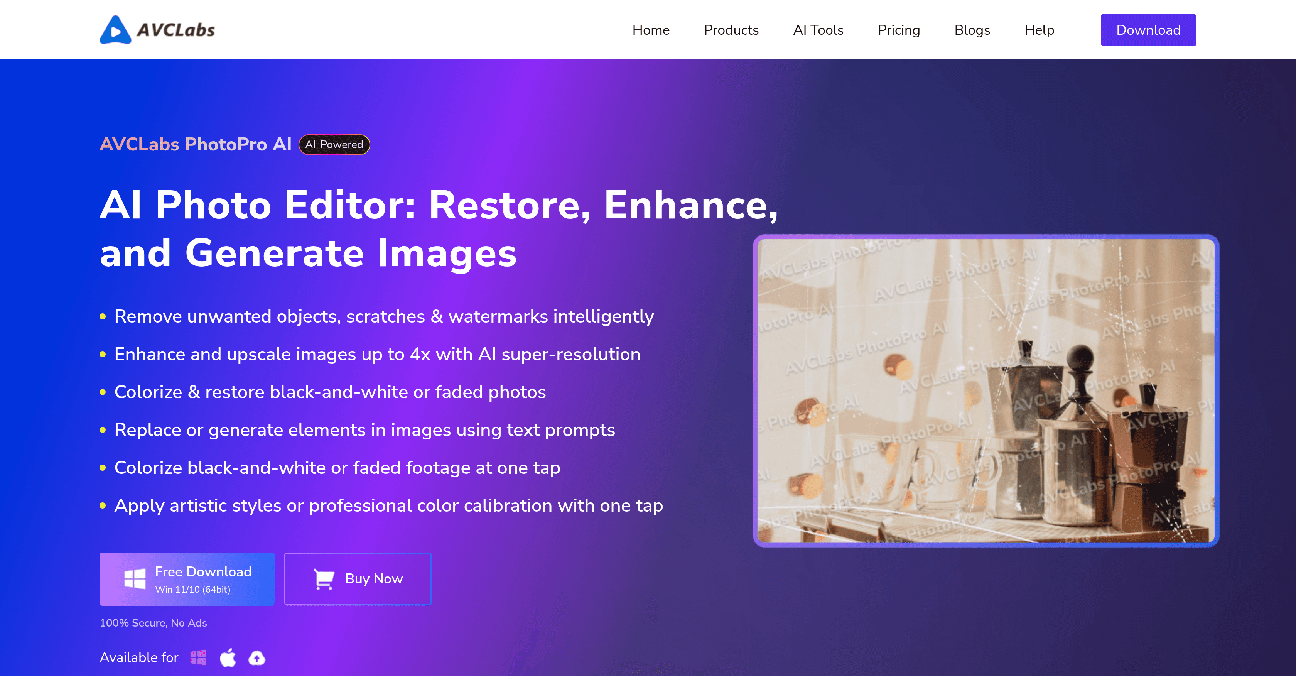
Task: Click the AVCLabs PhotoPro AI heading link
Action: (196, 144)
